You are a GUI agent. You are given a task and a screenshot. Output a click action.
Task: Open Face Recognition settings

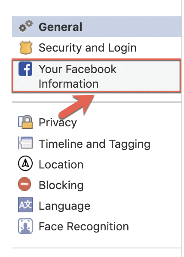(97, 226)
